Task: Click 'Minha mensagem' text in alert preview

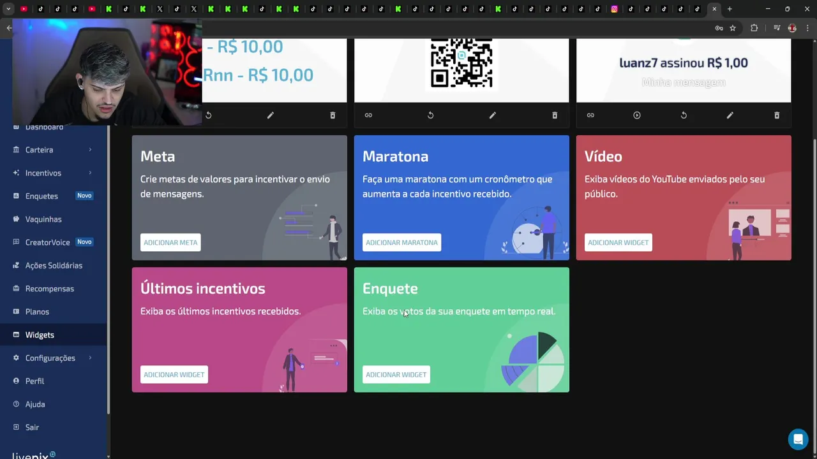Action: pos(684,82)
